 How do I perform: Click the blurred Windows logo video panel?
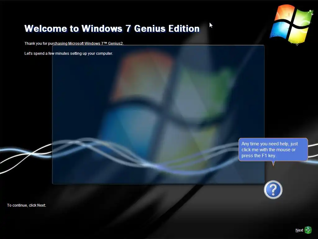[x=158, y=115]
